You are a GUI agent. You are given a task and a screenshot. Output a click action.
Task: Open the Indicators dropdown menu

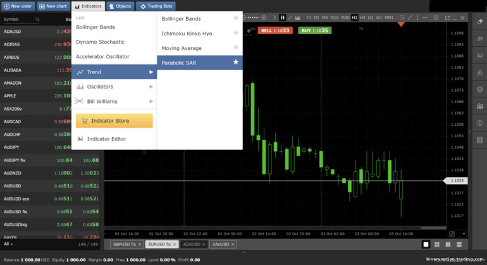[x=88, y=6]
